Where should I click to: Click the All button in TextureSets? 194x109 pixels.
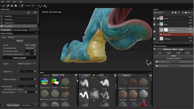35,12
